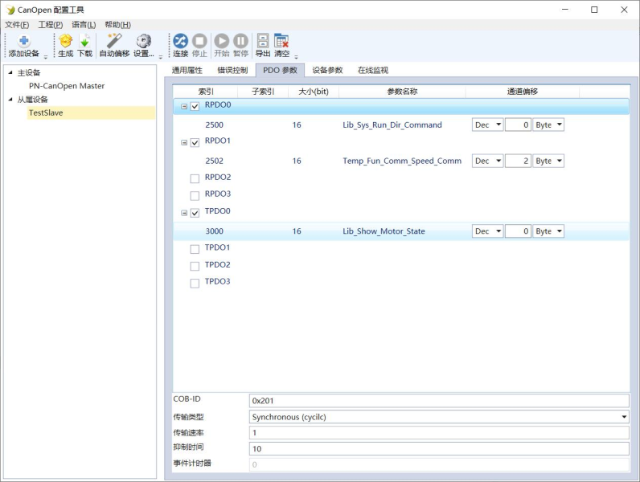
Task: Click the 导出 (Export) toolbar icon
Action: click(263, 42)
